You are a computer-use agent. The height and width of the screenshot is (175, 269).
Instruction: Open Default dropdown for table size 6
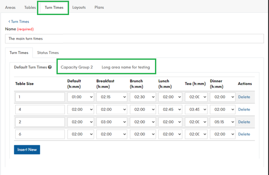coord(81,134)
